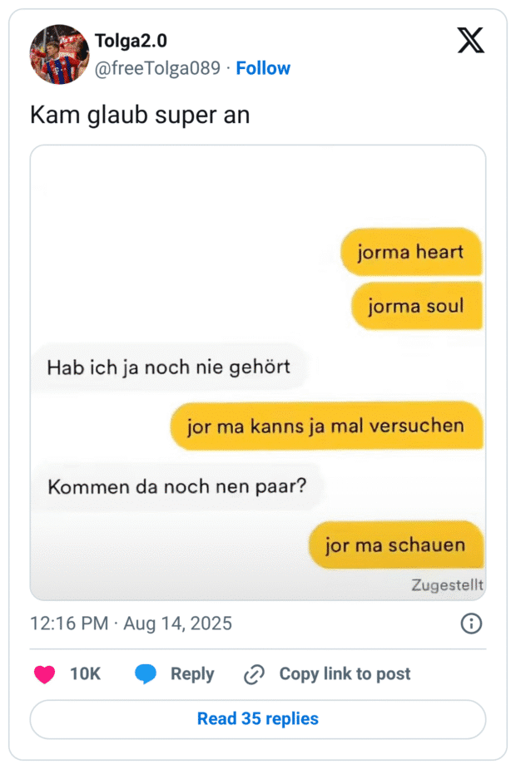The image size is (516, 769).
Task: Open the embedded chat screenshot image
Action: pyautogui.click(x=257, y=372)
